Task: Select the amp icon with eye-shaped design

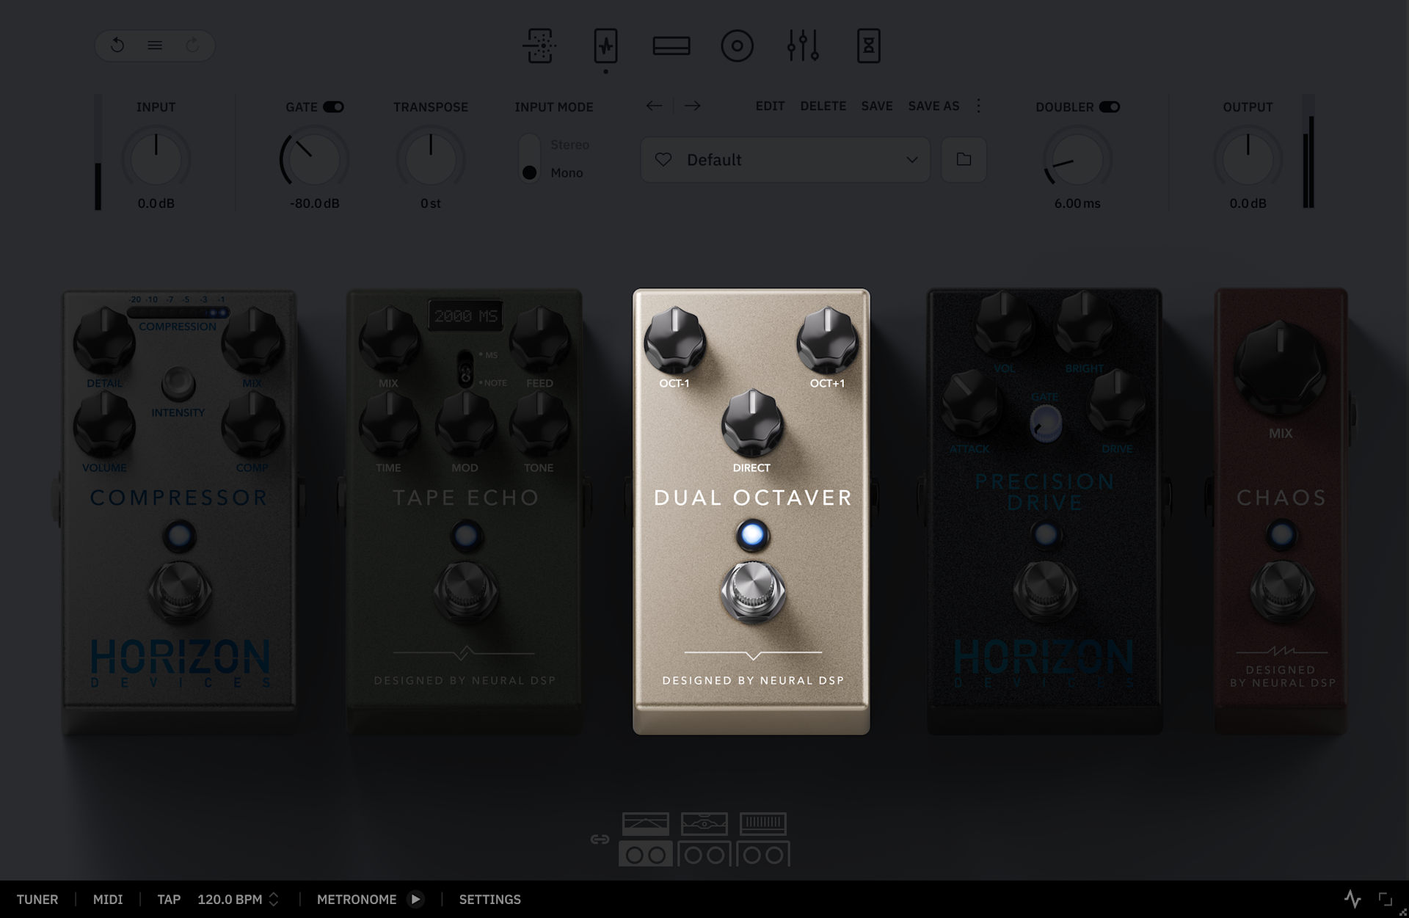Action: 704,824
